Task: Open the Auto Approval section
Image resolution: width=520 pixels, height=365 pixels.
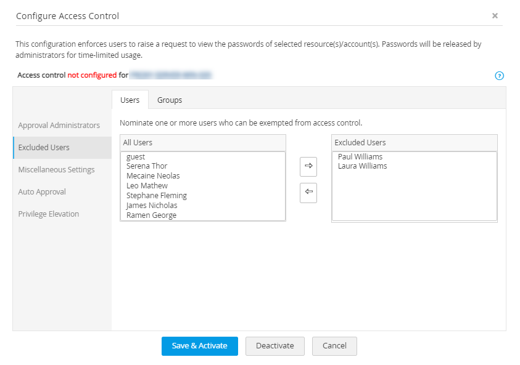Action: [42, 192]
